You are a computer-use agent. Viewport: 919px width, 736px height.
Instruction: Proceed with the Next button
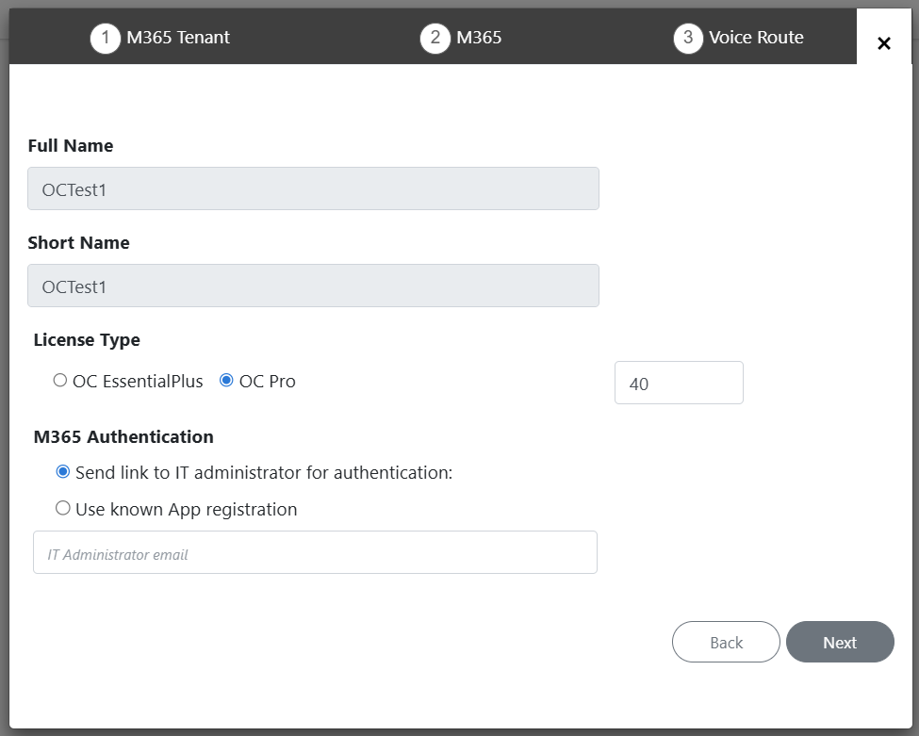click(x=839, y=642)
